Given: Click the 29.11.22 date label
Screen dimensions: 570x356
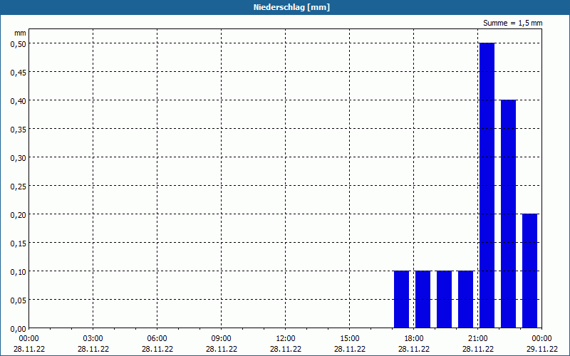Looking at the screenshot, I should [542, 349].
